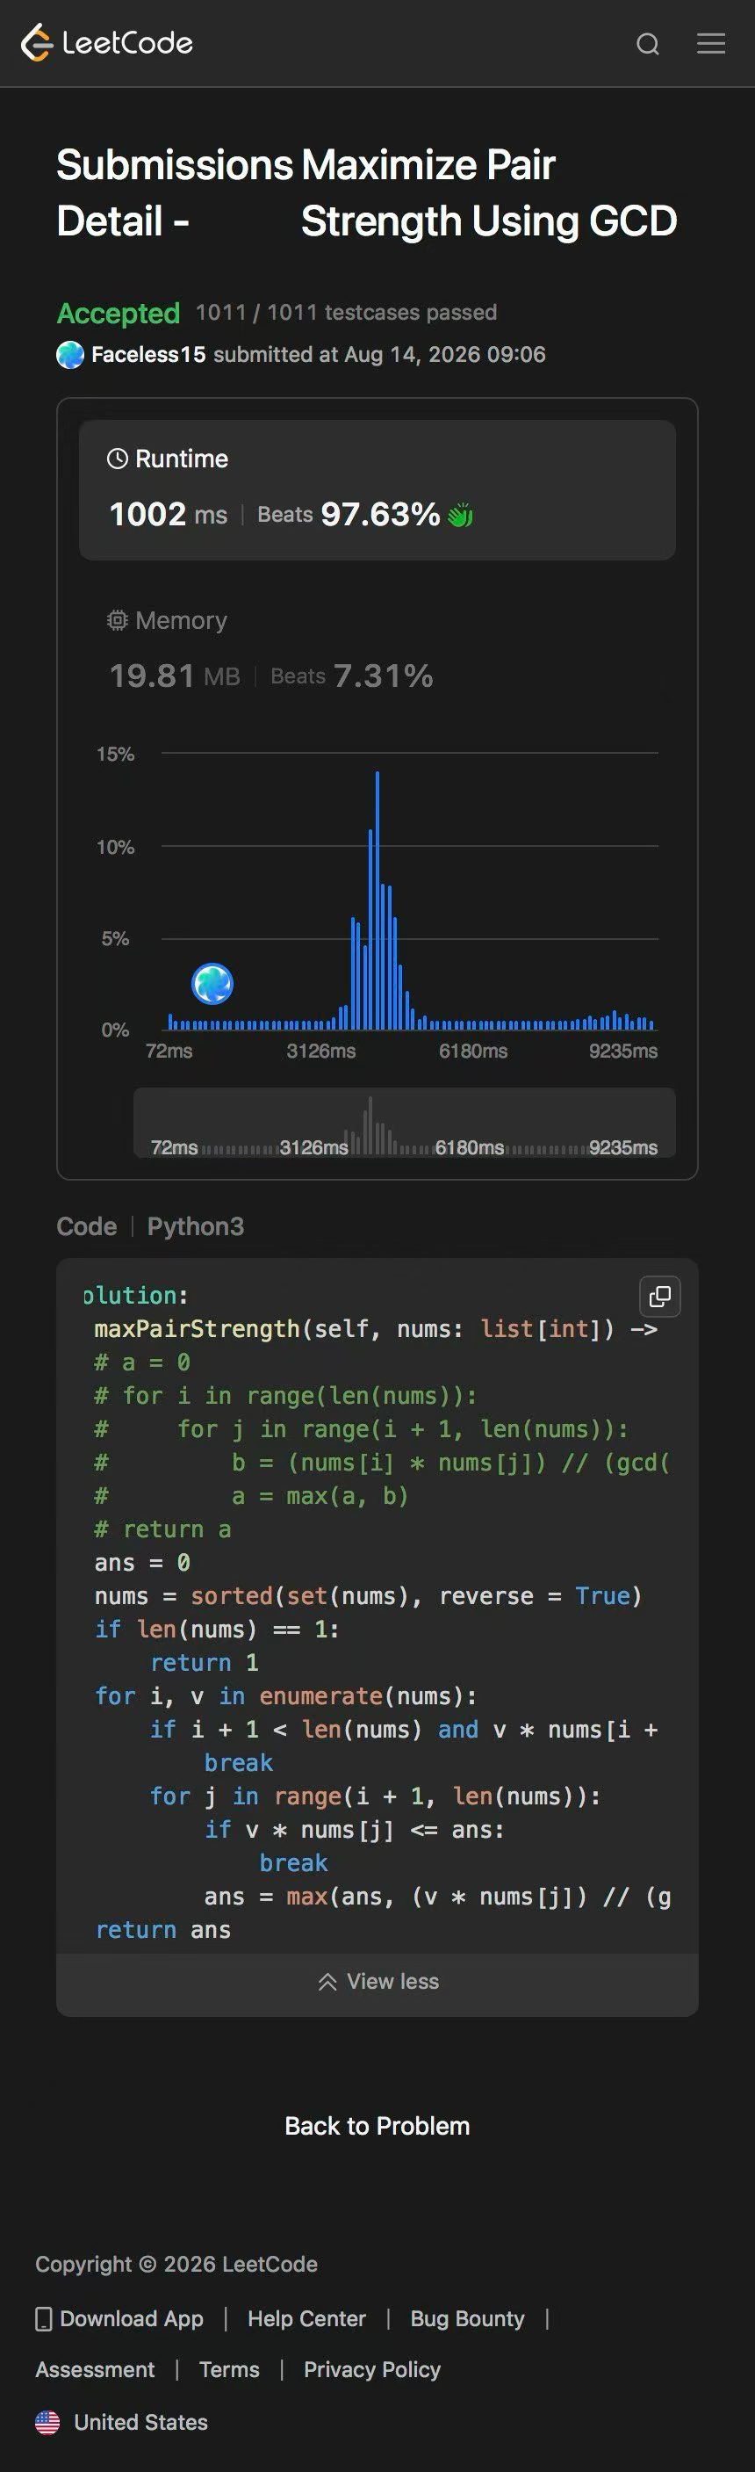The image size is (755, 2472).
Task: Open the Download App link
Action: pyautogui.click(x=132, y=2319)
